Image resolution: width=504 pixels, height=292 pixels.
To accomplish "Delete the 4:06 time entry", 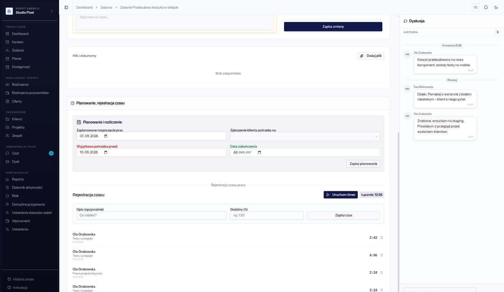I will tap(382, 255).
